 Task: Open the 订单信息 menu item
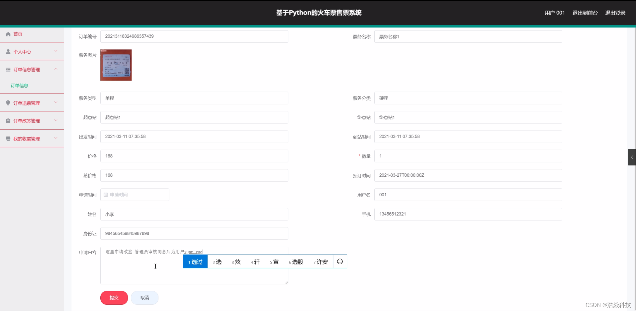click(x=19, y=85)
